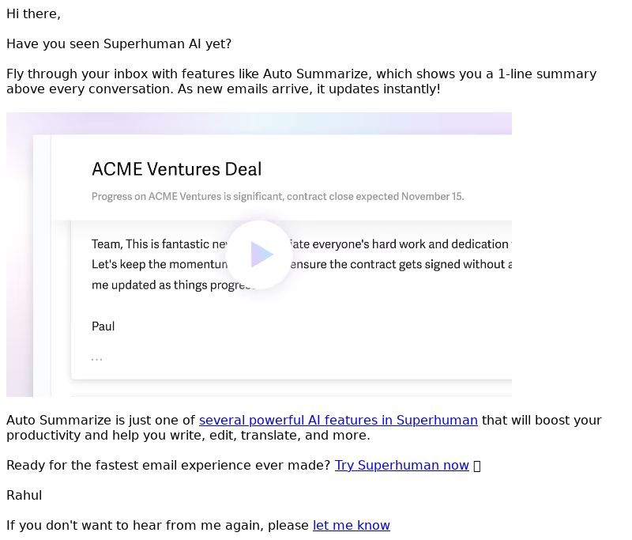
Task: Click the purple gradient top of video thumbnail
Action: (x=259, y=123)
